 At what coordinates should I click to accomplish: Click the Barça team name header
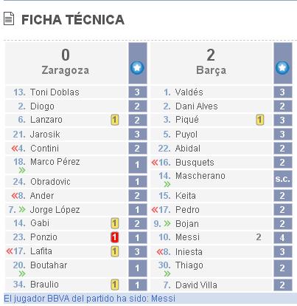pos(211,70)
